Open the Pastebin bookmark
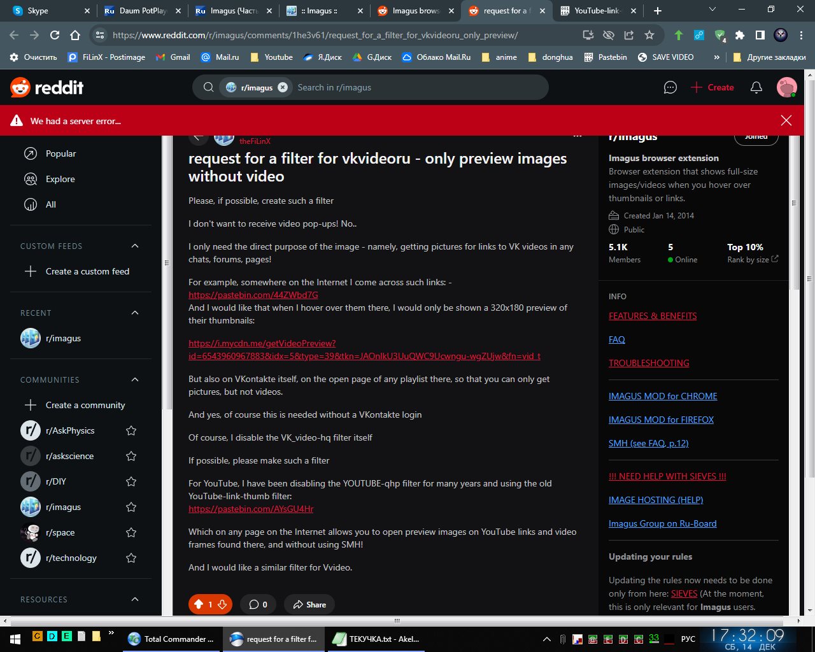The image size is (815, 652). tap(606, 57)
